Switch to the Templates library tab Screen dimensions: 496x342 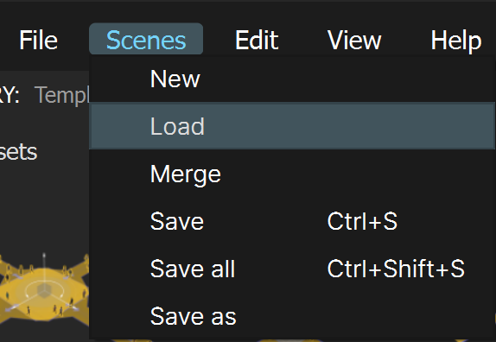62,95
